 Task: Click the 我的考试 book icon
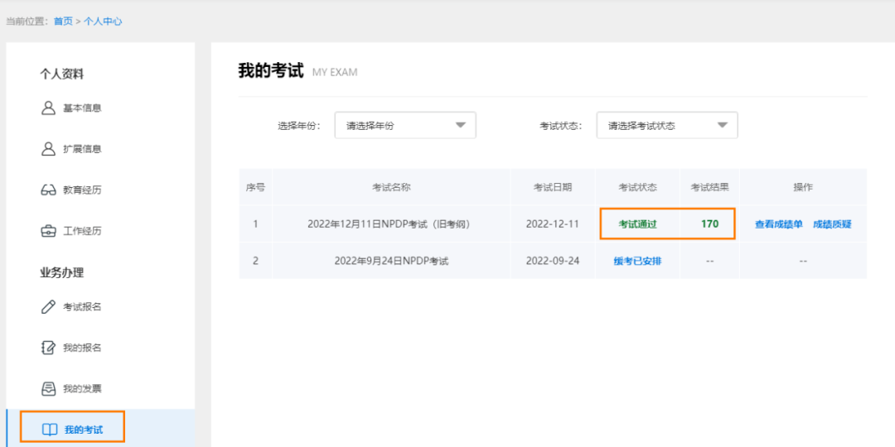point(50,430)
